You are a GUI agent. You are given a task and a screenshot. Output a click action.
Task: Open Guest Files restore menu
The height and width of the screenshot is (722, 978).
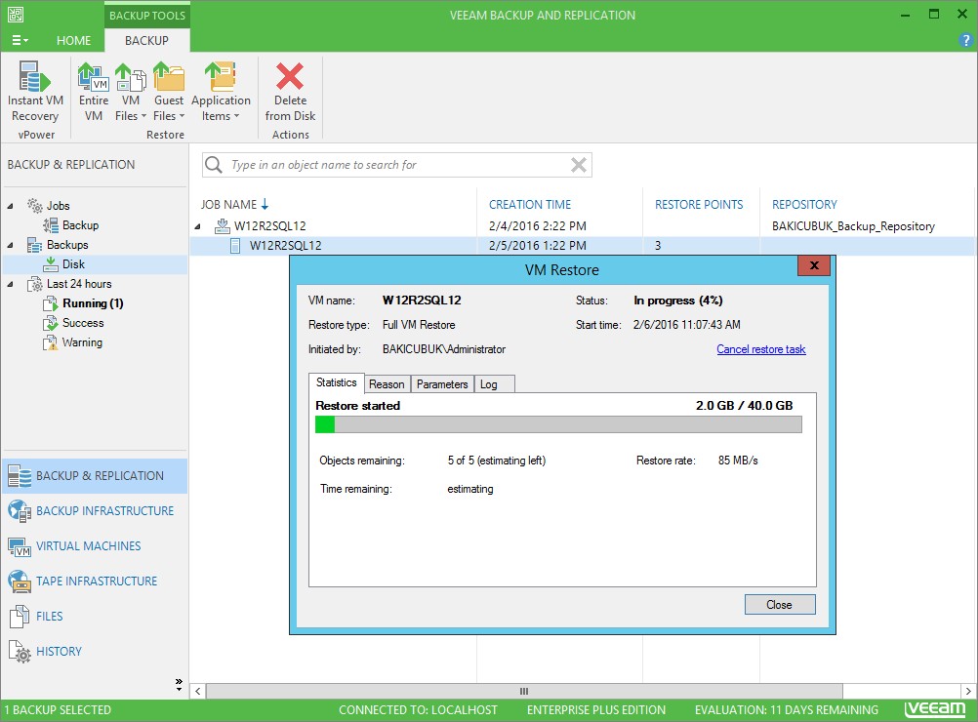pyautogui.click(x=169, y=92)
